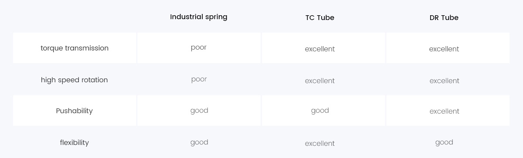Click TC Tube high speed rotation excellent
Viewport: 523px width, 158px height.
pyautogui.click(x=323, y=80)
